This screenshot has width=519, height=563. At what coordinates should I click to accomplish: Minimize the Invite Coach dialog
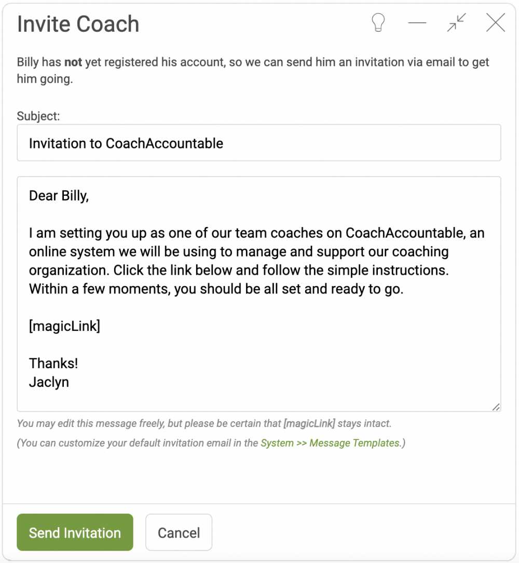[x=417, y=23]
